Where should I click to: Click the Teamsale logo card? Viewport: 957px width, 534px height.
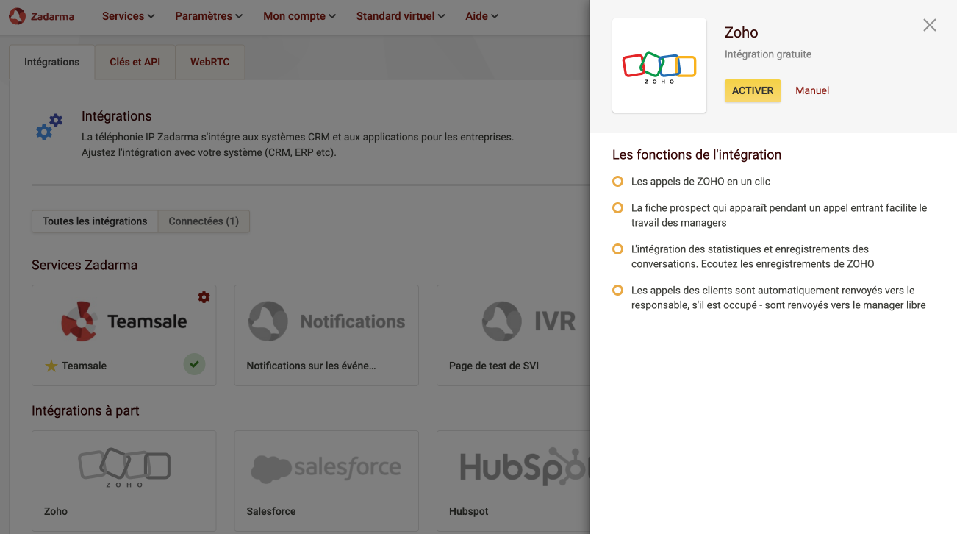pyautogui.click(x=123, y=321)
